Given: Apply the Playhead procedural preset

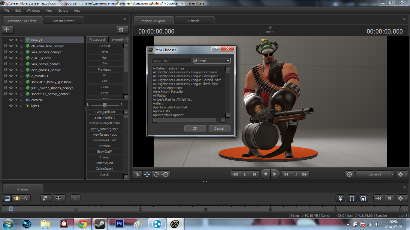Looking at the screenshot, I should pyautogui.click(x=105, y=69).
